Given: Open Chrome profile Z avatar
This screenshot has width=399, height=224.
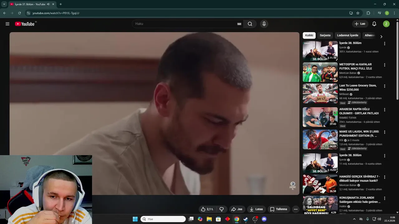Looking at the screenshot, I should coord(387,13).
